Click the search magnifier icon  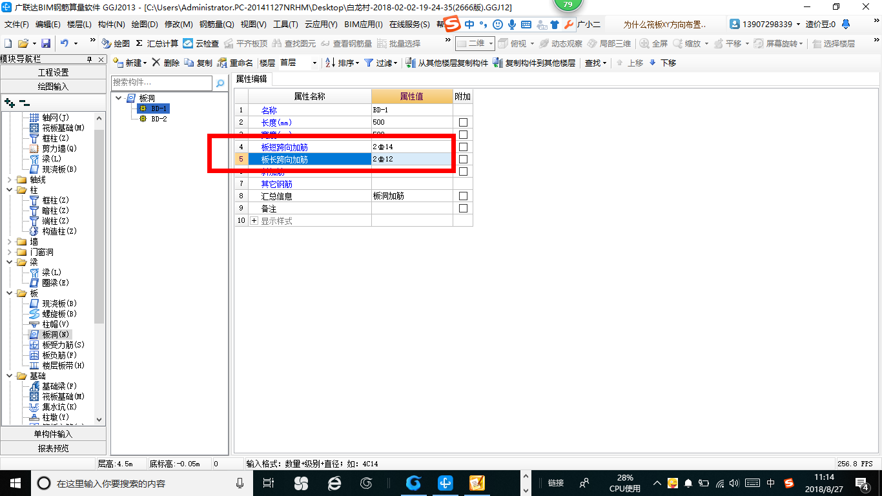220,83
